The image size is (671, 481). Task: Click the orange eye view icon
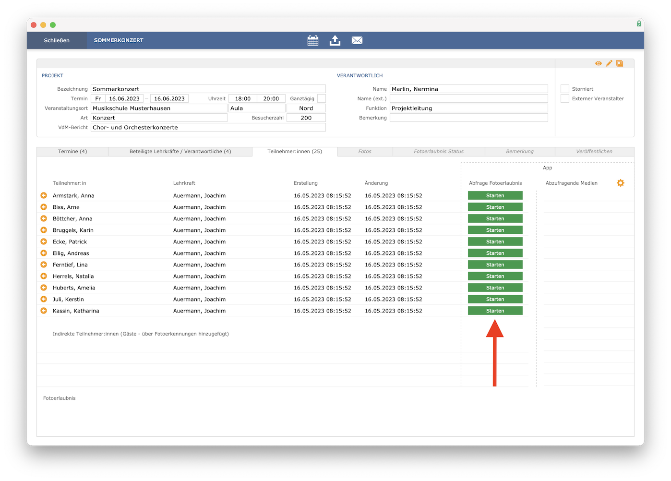[599, 63]
